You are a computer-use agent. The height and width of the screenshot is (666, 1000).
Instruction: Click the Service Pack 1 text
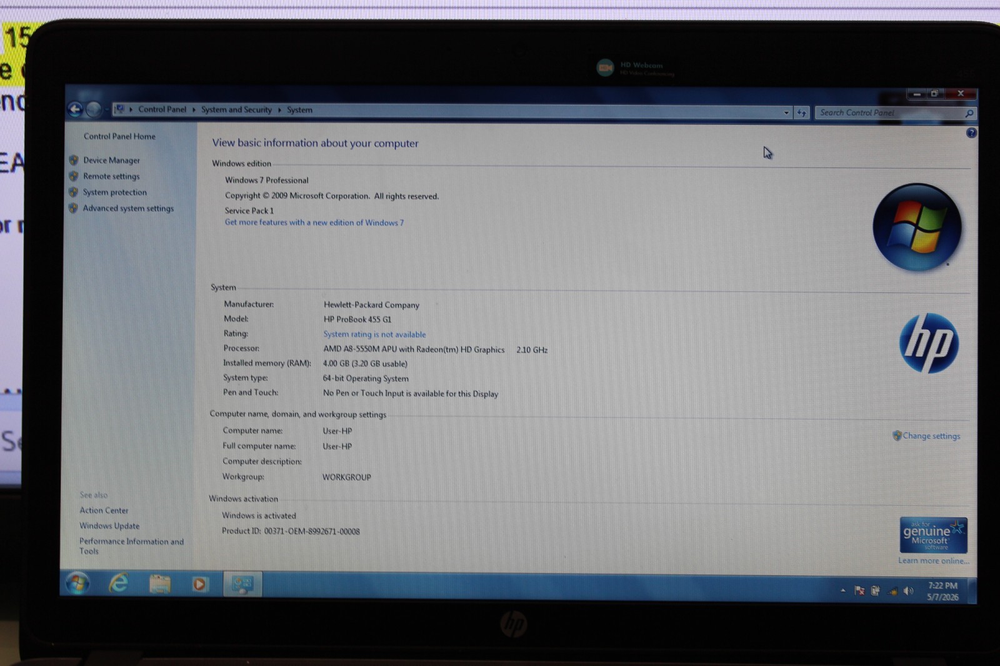249,211
